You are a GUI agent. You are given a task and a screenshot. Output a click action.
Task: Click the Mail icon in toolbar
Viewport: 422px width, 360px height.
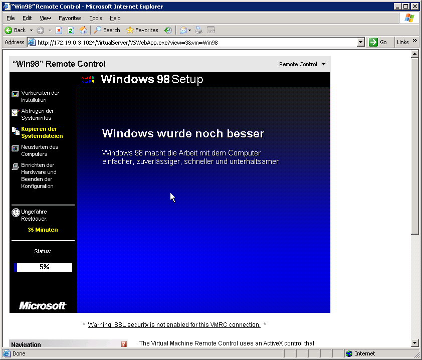(x=183, y=30)
